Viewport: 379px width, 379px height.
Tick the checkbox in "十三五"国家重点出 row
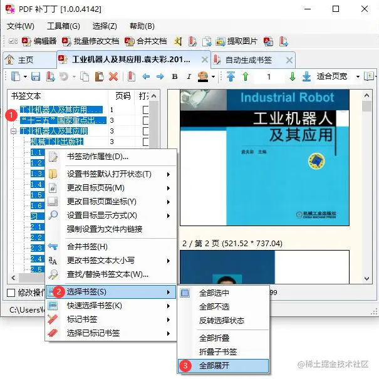145,120
